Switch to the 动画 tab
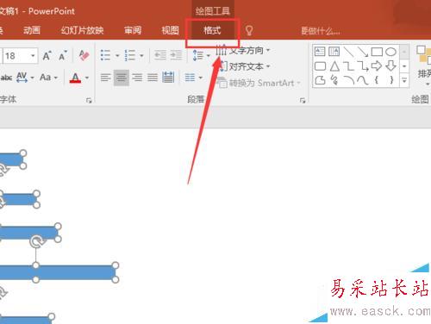Screen dimensions: 431x324 click(32, 30)
